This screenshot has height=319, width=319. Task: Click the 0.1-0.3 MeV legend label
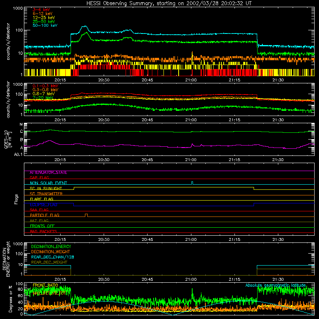(x=45, y=86)
